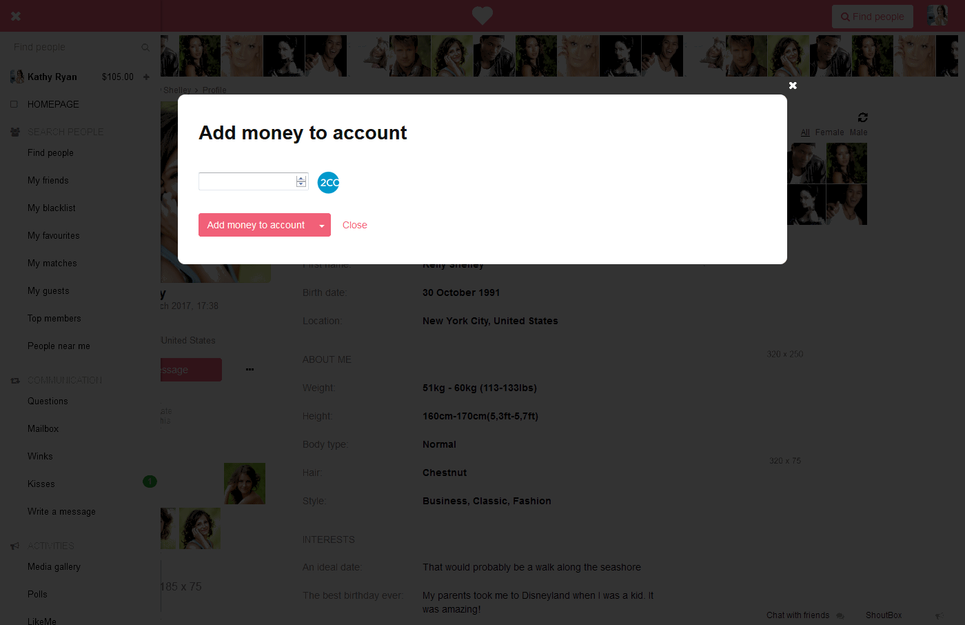The height and width of the screenshot is (625, 965).
Task: Open Polls
Action: pyautogui.click(x=37, y=594)
